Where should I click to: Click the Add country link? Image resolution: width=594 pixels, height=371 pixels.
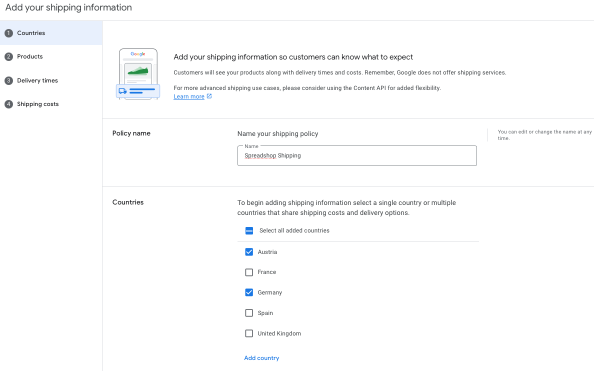(261, 357)
